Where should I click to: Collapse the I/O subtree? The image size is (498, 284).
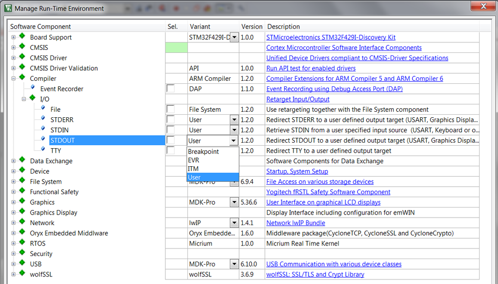pos(23,99)
